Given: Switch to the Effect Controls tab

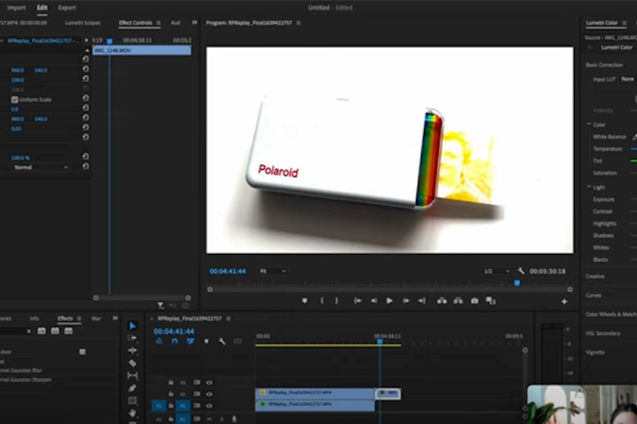Looking at the screenshot, I should coord(136,23).
